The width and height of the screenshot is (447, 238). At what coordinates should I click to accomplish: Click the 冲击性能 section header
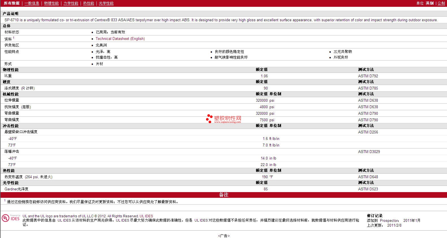(10, 126)
